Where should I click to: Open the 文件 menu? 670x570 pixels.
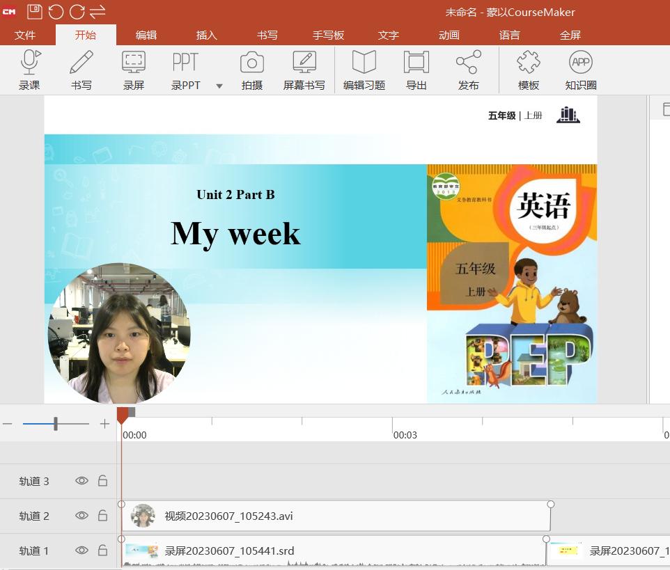25,35
